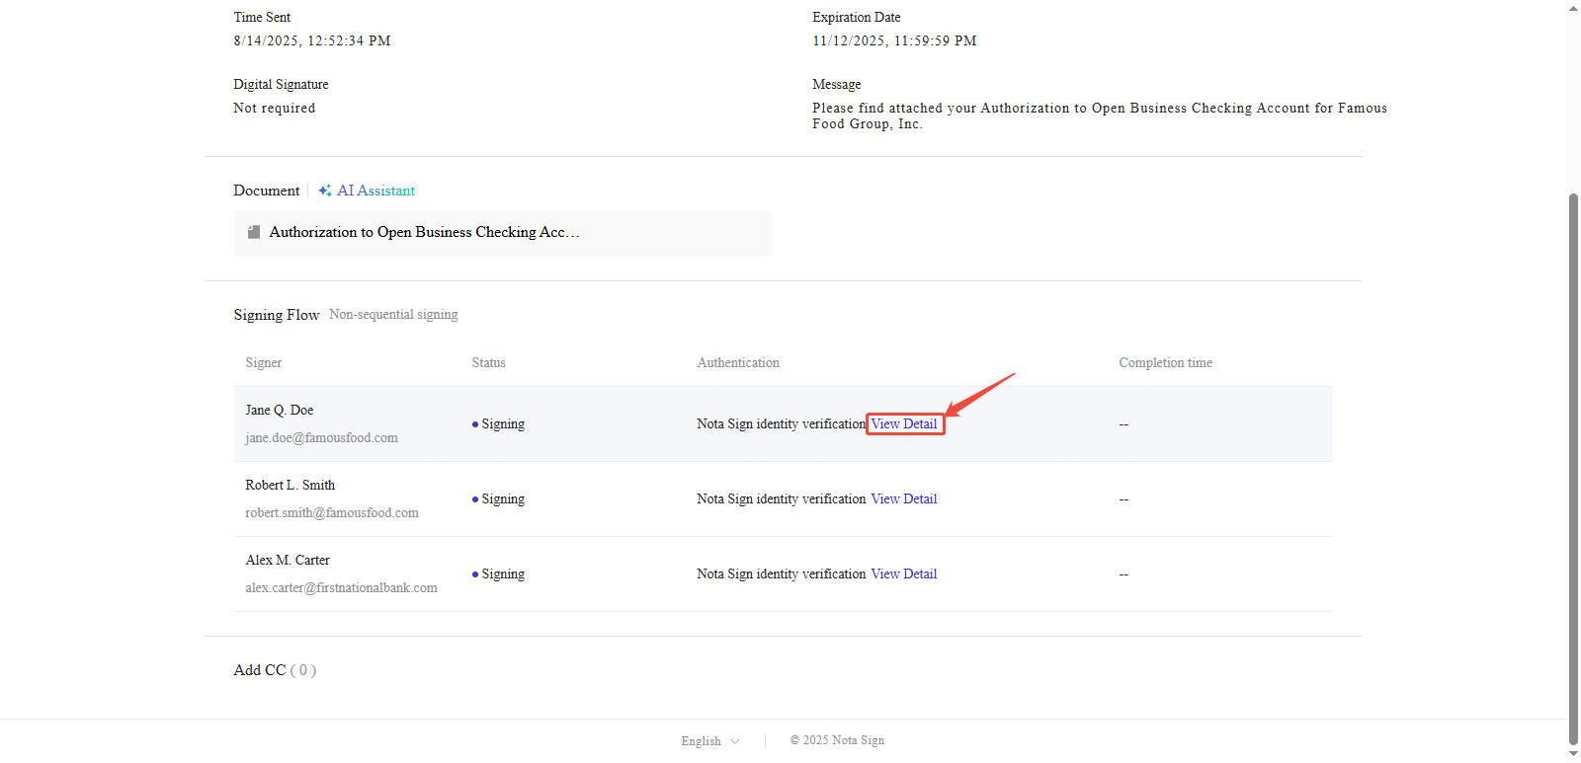Click the scrollbar down arrow

(1573, 755)
